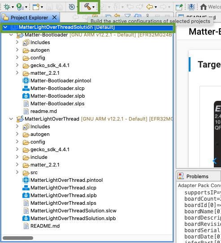Click the Run launch icon
Screen dimensions: 221x243
20,7
